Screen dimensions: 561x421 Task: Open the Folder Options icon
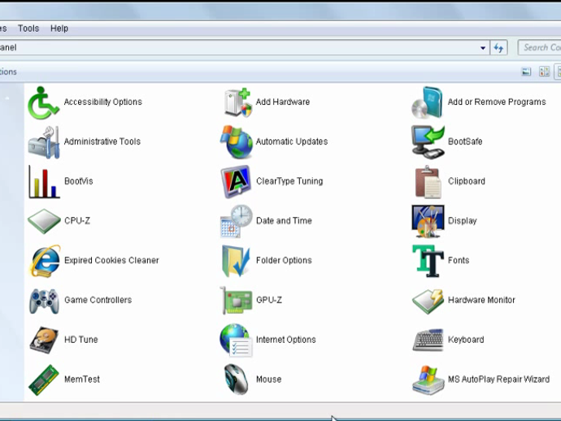tap(236, 261)
